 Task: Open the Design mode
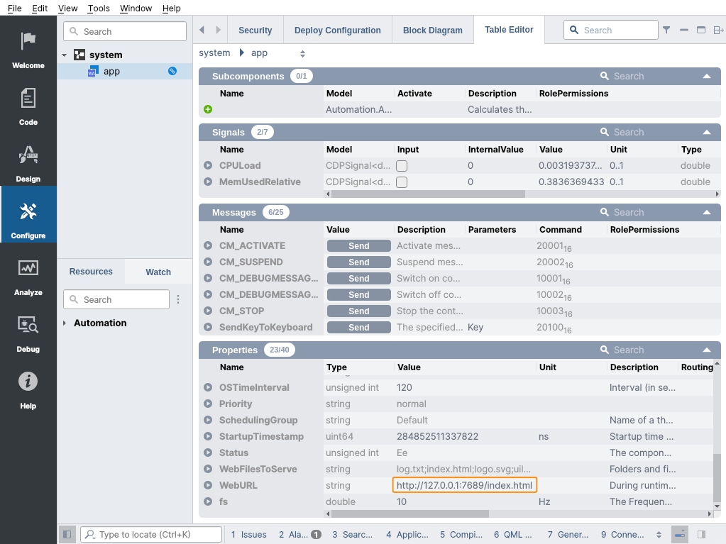[28, 163]
